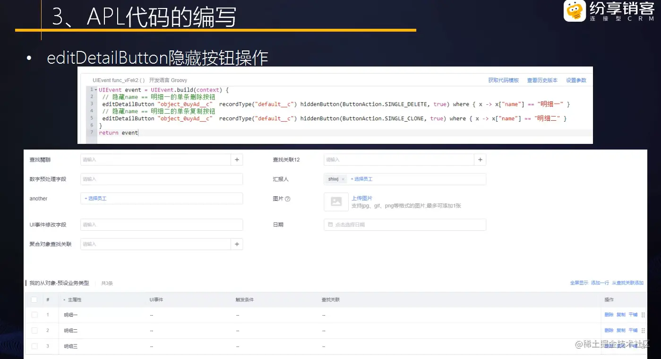Click the image placeholder upload box
Viewport: 661px width, 359px height.
click(x=336, y=201)
